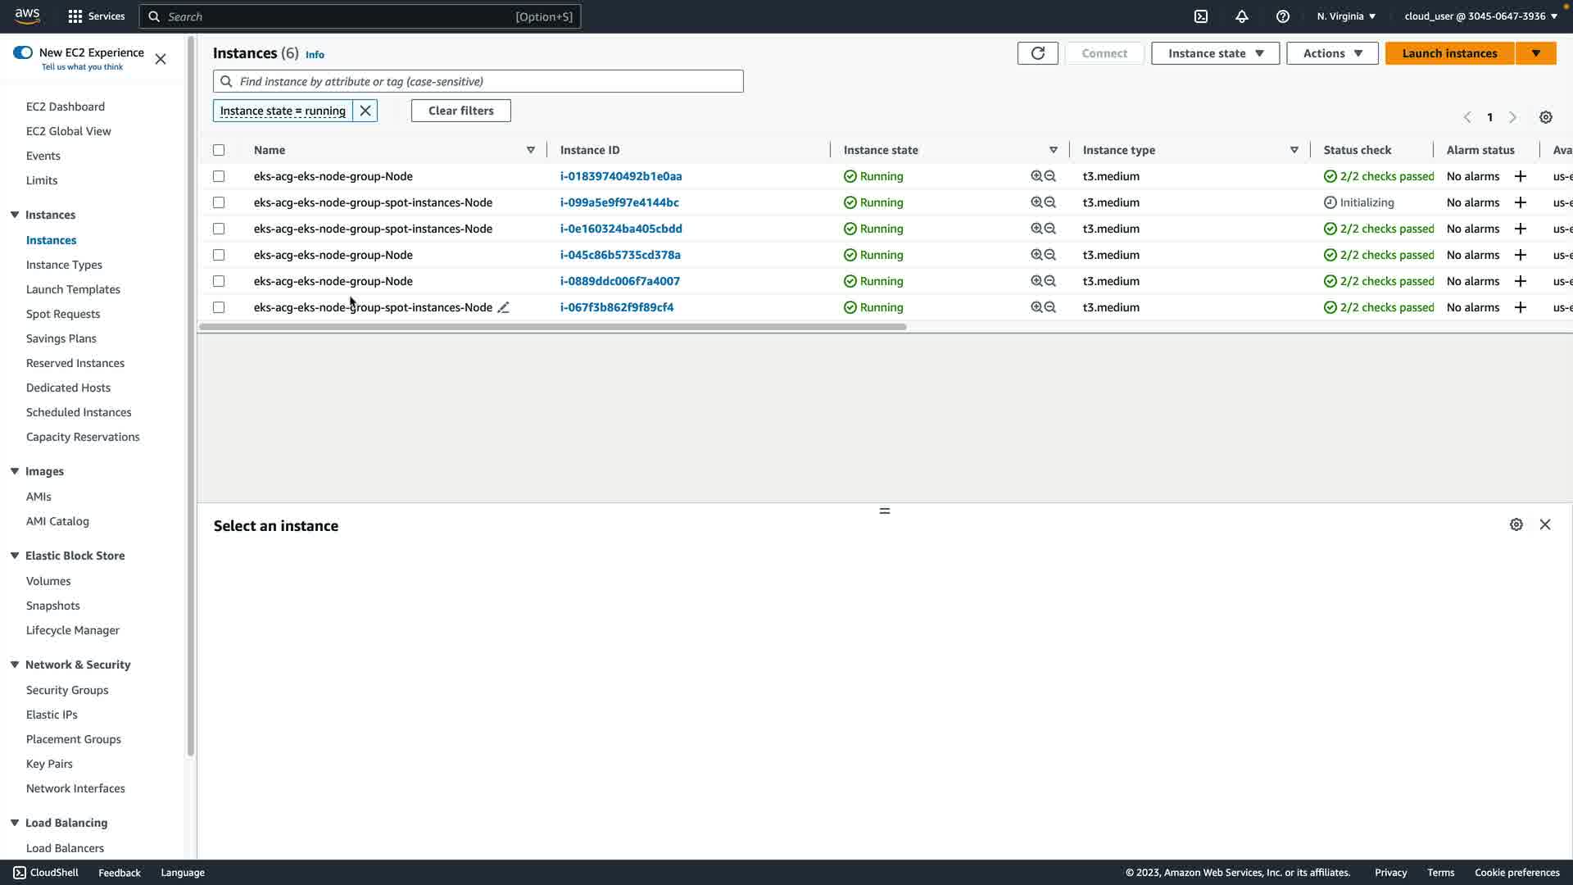The width and height of the screenshot is (1573, 885).
Task: Select checkbox for instance i-01839740492b1e0aa
Action: click(x=219, y=176)
